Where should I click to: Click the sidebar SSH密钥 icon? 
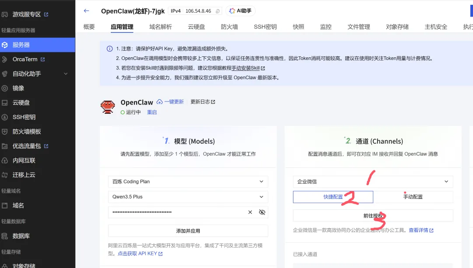click(x=4, y=117)
